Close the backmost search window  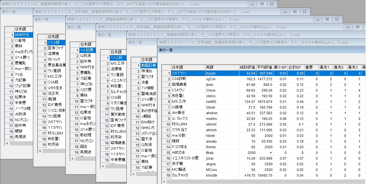pos(271,4)
